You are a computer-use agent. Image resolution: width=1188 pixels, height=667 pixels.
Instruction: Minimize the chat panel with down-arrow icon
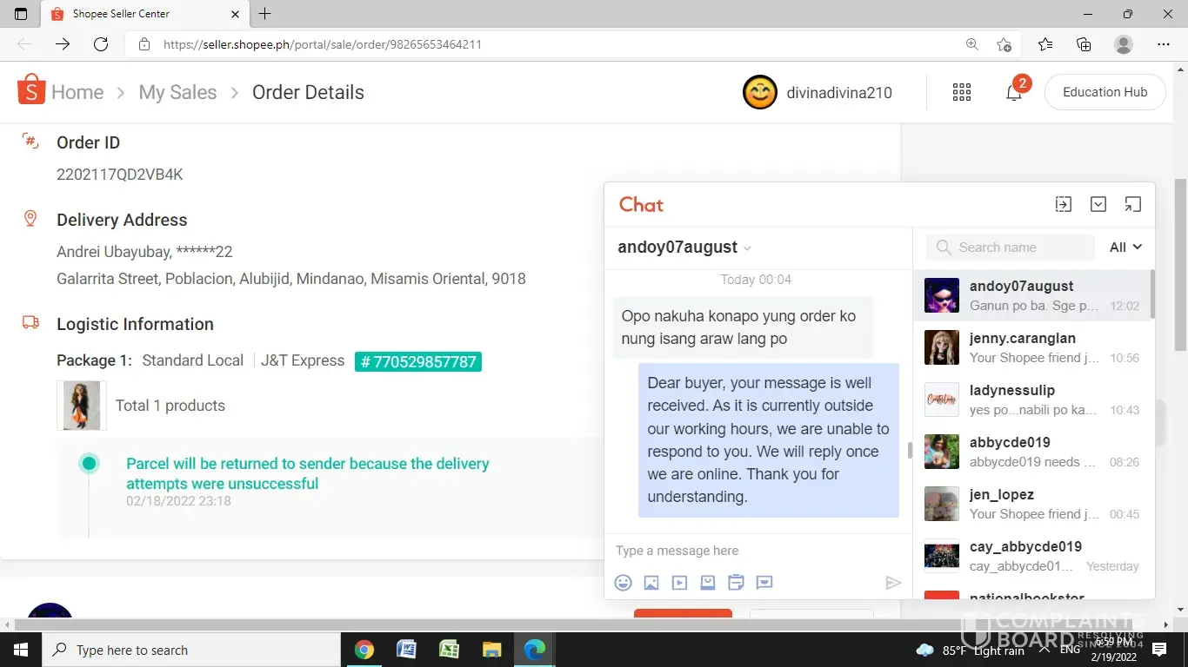1098,204
